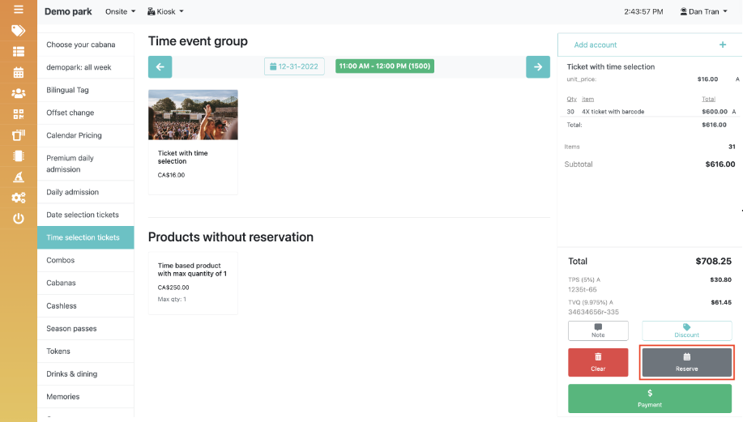Select the Cabanas category
The height and width of the screenshot is (422, 743).
point(61,283)
